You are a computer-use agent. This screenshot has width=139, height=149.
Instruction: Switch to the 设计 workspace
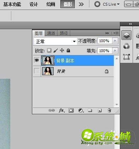tap(34, 4)
